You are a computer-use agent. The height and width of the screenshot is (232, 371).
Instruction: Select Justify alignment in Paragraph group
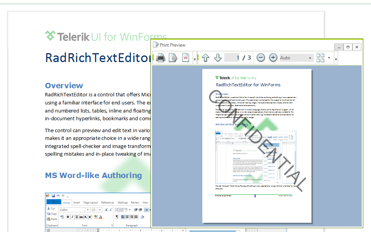click(136, 217)
